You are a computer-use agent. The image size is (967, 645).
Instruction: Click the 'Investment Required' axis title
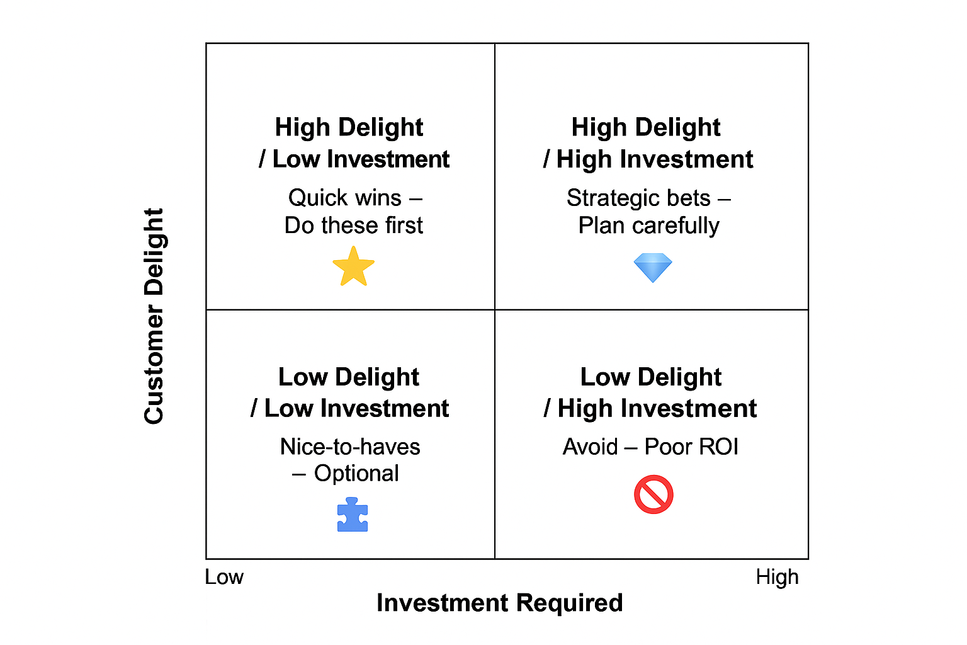click(499, 603)
